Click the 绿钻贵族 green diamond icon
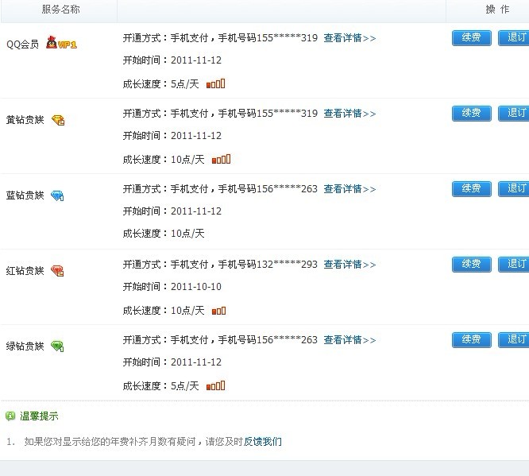This screenshot has width=529, height=476. (x=57, y=346)
